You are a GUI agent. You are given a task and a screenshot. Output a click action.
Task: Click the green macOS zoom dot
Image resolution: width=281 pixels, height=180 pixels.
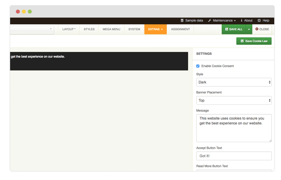pyautogui.click(x=30, y=12)
